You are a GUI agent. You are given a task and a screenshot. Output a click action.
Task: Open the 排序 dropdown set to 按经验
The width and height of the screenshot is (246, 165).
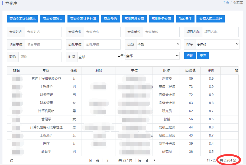coord(217,44)
